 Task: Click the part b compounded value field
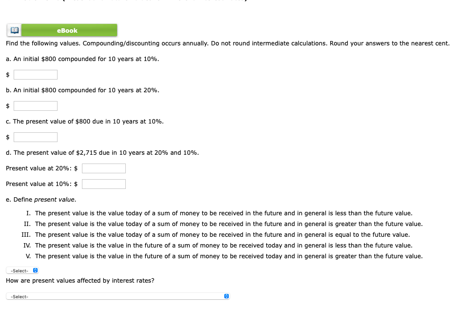(36, 105)
